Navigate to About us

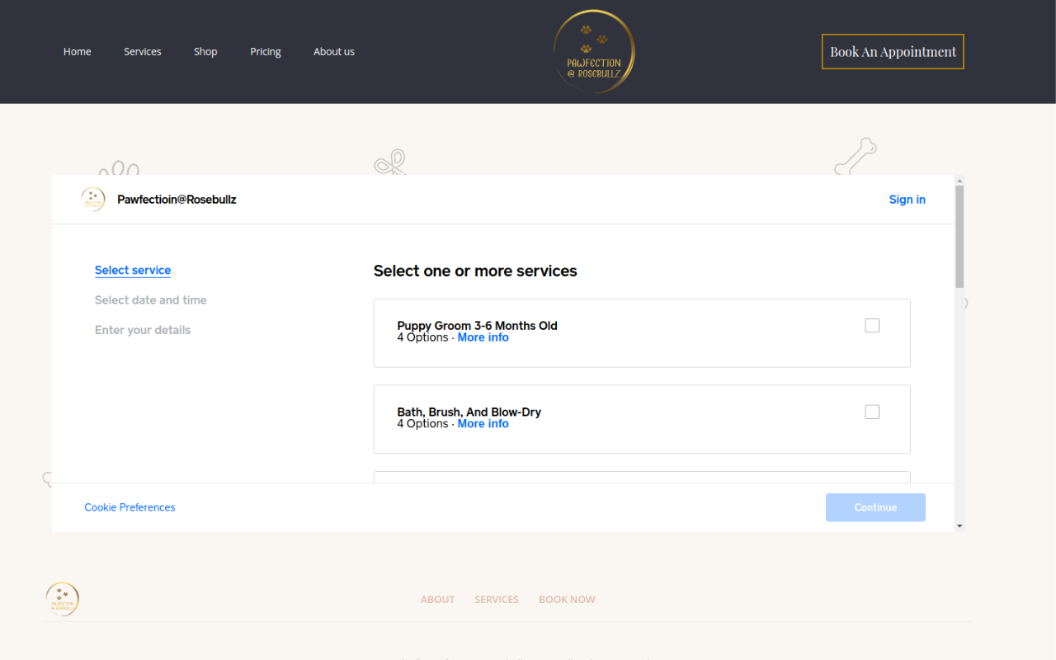[x=334, y=51]
